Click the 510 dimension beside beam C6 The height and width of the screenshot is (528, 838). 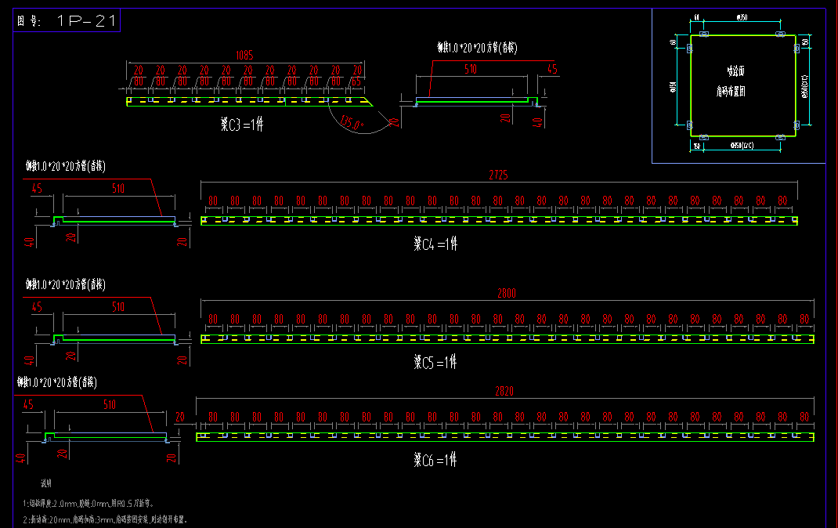pos(110,405)
